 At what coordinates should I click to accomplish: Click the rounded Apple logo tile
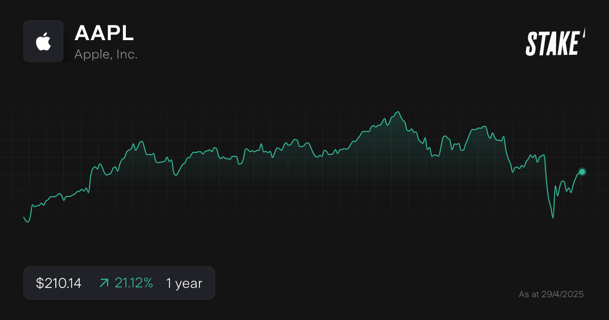point(43,41)
